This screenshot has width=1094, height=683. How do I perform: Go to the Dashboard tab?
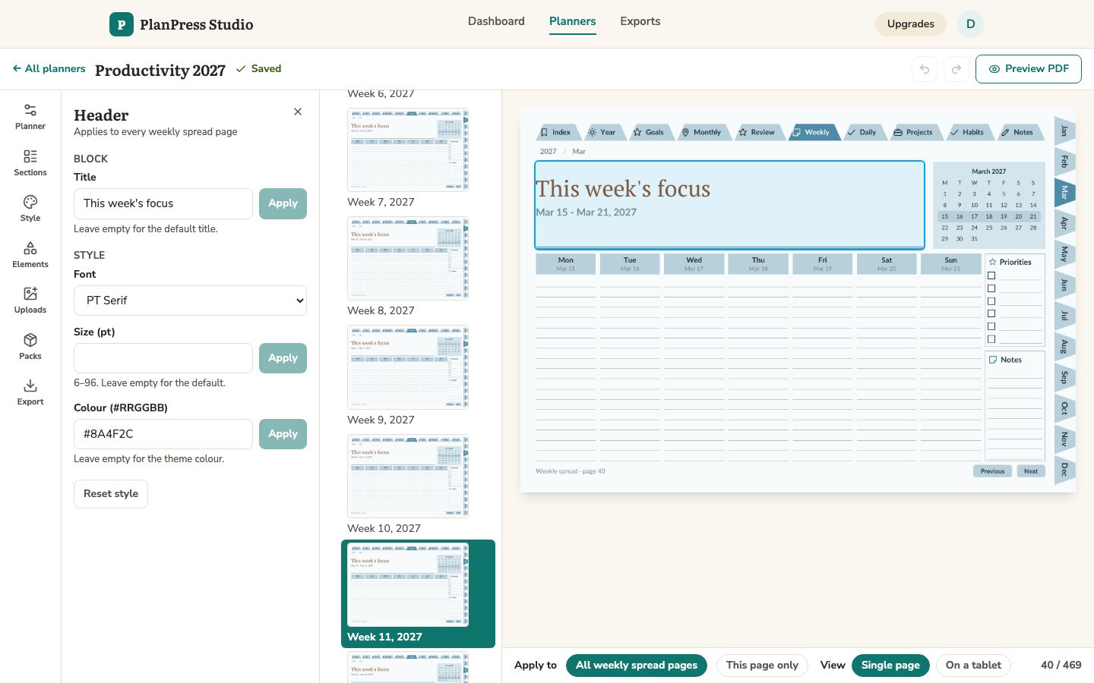tap(496, 21)
